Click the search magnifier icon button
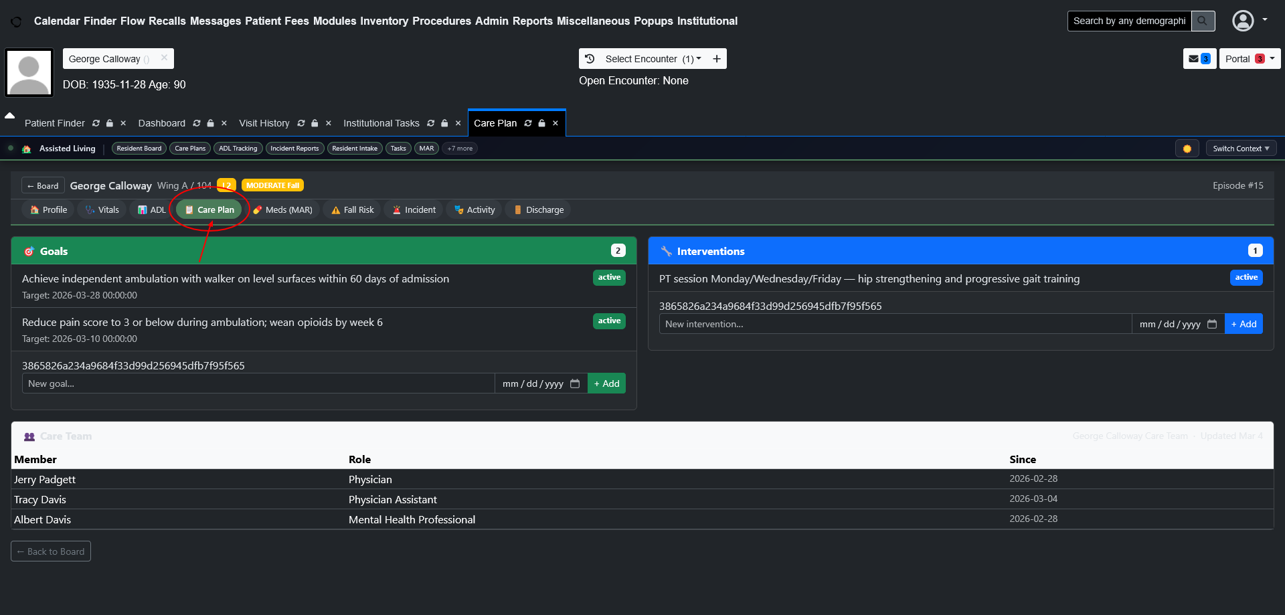Screen dimensions: 1285x615 click(1203, 21)
